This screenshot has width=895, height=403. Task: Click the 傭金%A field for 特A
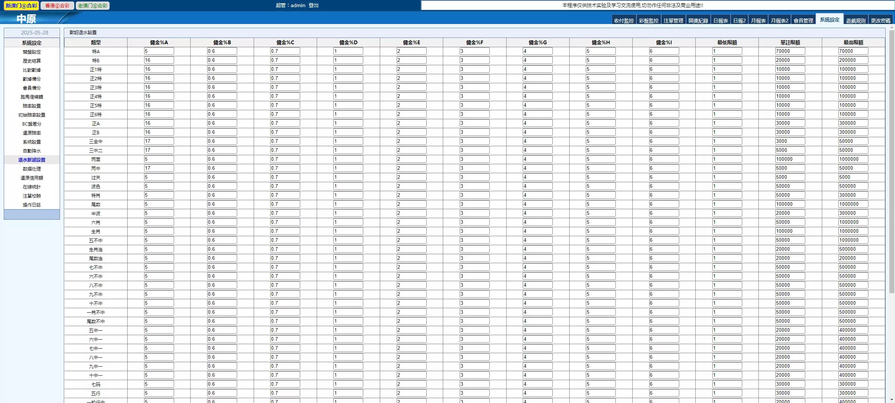click(x=159, y=51)
